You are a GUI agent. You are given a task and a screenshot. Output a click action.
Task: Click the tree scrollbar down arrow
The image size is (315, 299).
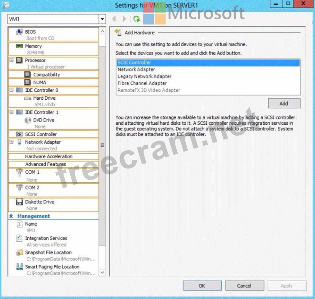click(x=102, y=272)
